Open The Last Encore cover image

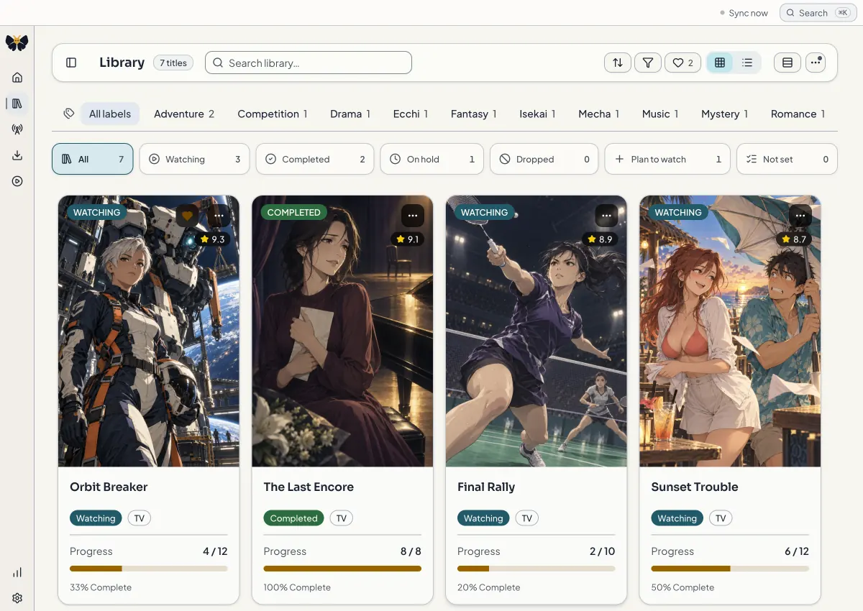[342, 331]
